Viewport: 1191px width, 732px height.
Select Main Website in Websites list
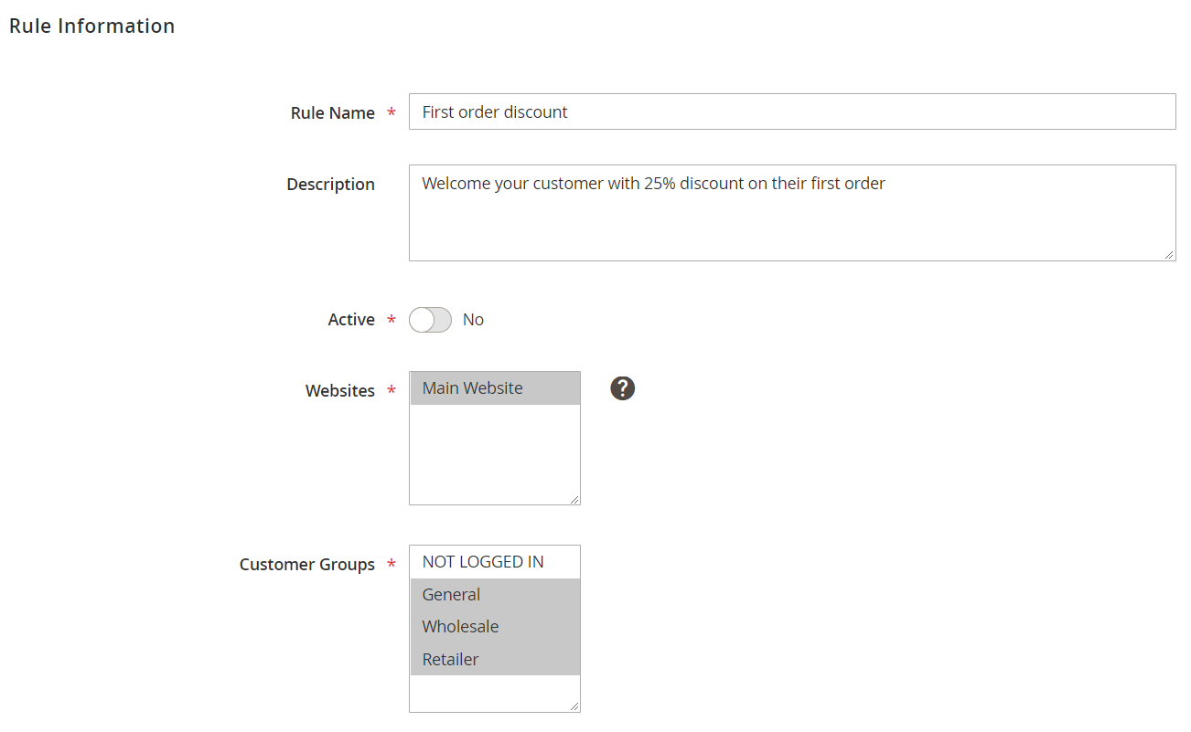495,388
